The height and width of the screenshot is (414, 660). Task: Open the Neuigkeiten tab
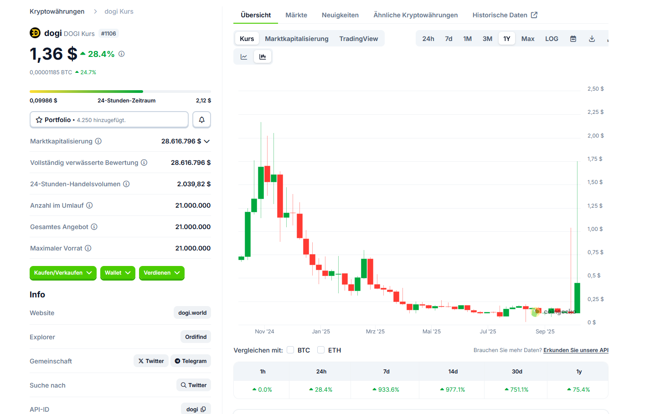coord(340,15)
